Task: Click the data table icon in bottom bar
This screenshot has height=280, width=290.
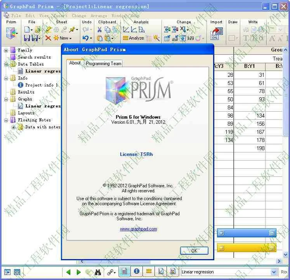Action: [x=124, y=271]
